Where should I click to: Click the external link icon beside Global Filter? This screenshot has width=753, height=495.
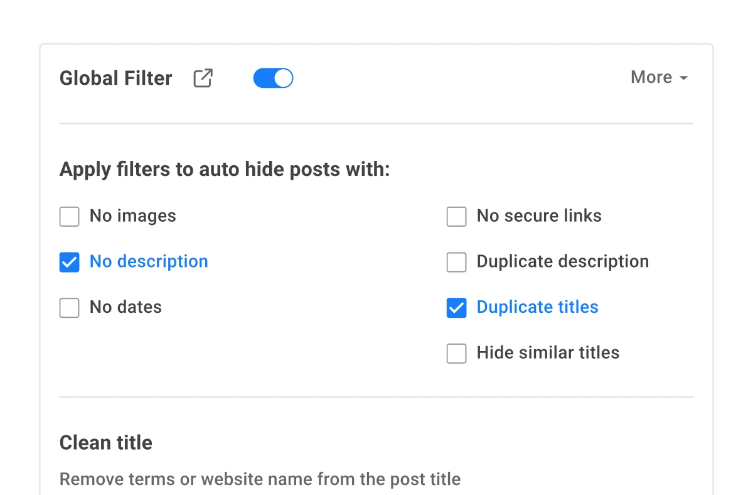coord(202,77)
